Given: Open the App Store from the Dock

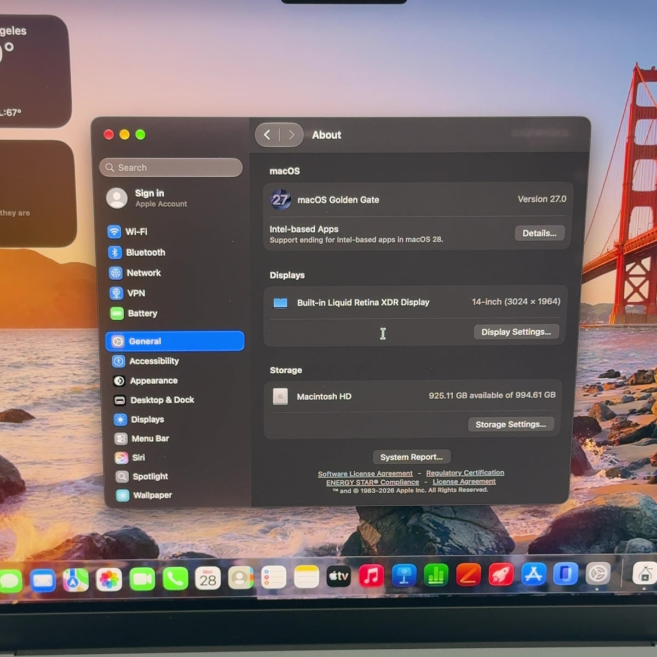Looking at the screenshot, I should 533,574.
